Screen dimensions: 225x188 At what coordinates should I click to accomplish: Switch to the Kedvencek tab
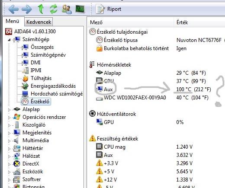(x=39, y=22)
